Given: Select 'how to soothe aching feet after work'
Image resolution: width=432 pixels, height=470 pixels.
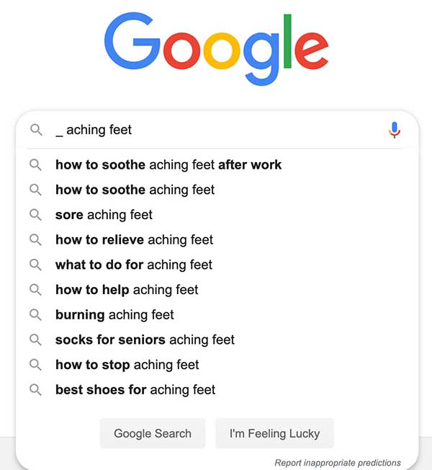Looking at the screenshot, I should 217,165.
